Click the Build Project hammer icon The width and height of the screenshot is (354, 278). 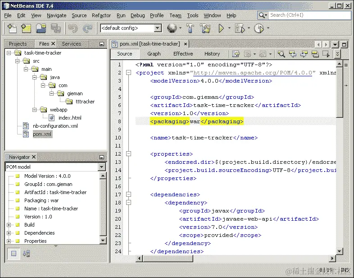pos(190,28)
